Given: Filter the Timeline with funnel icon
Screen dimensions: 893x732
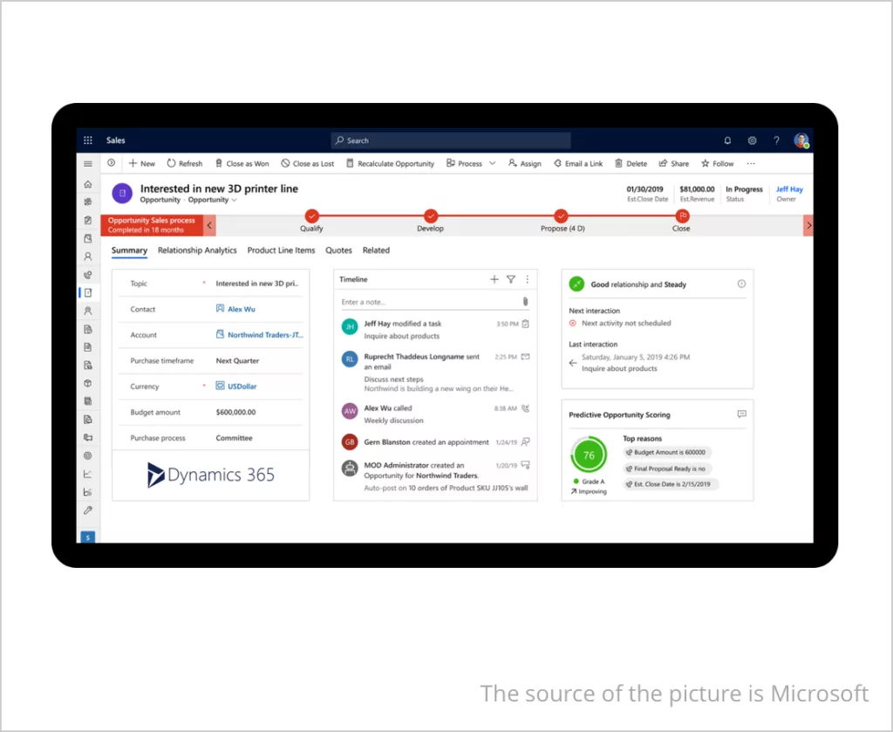Looking at the screenshot, I should [x=511, y=279].
